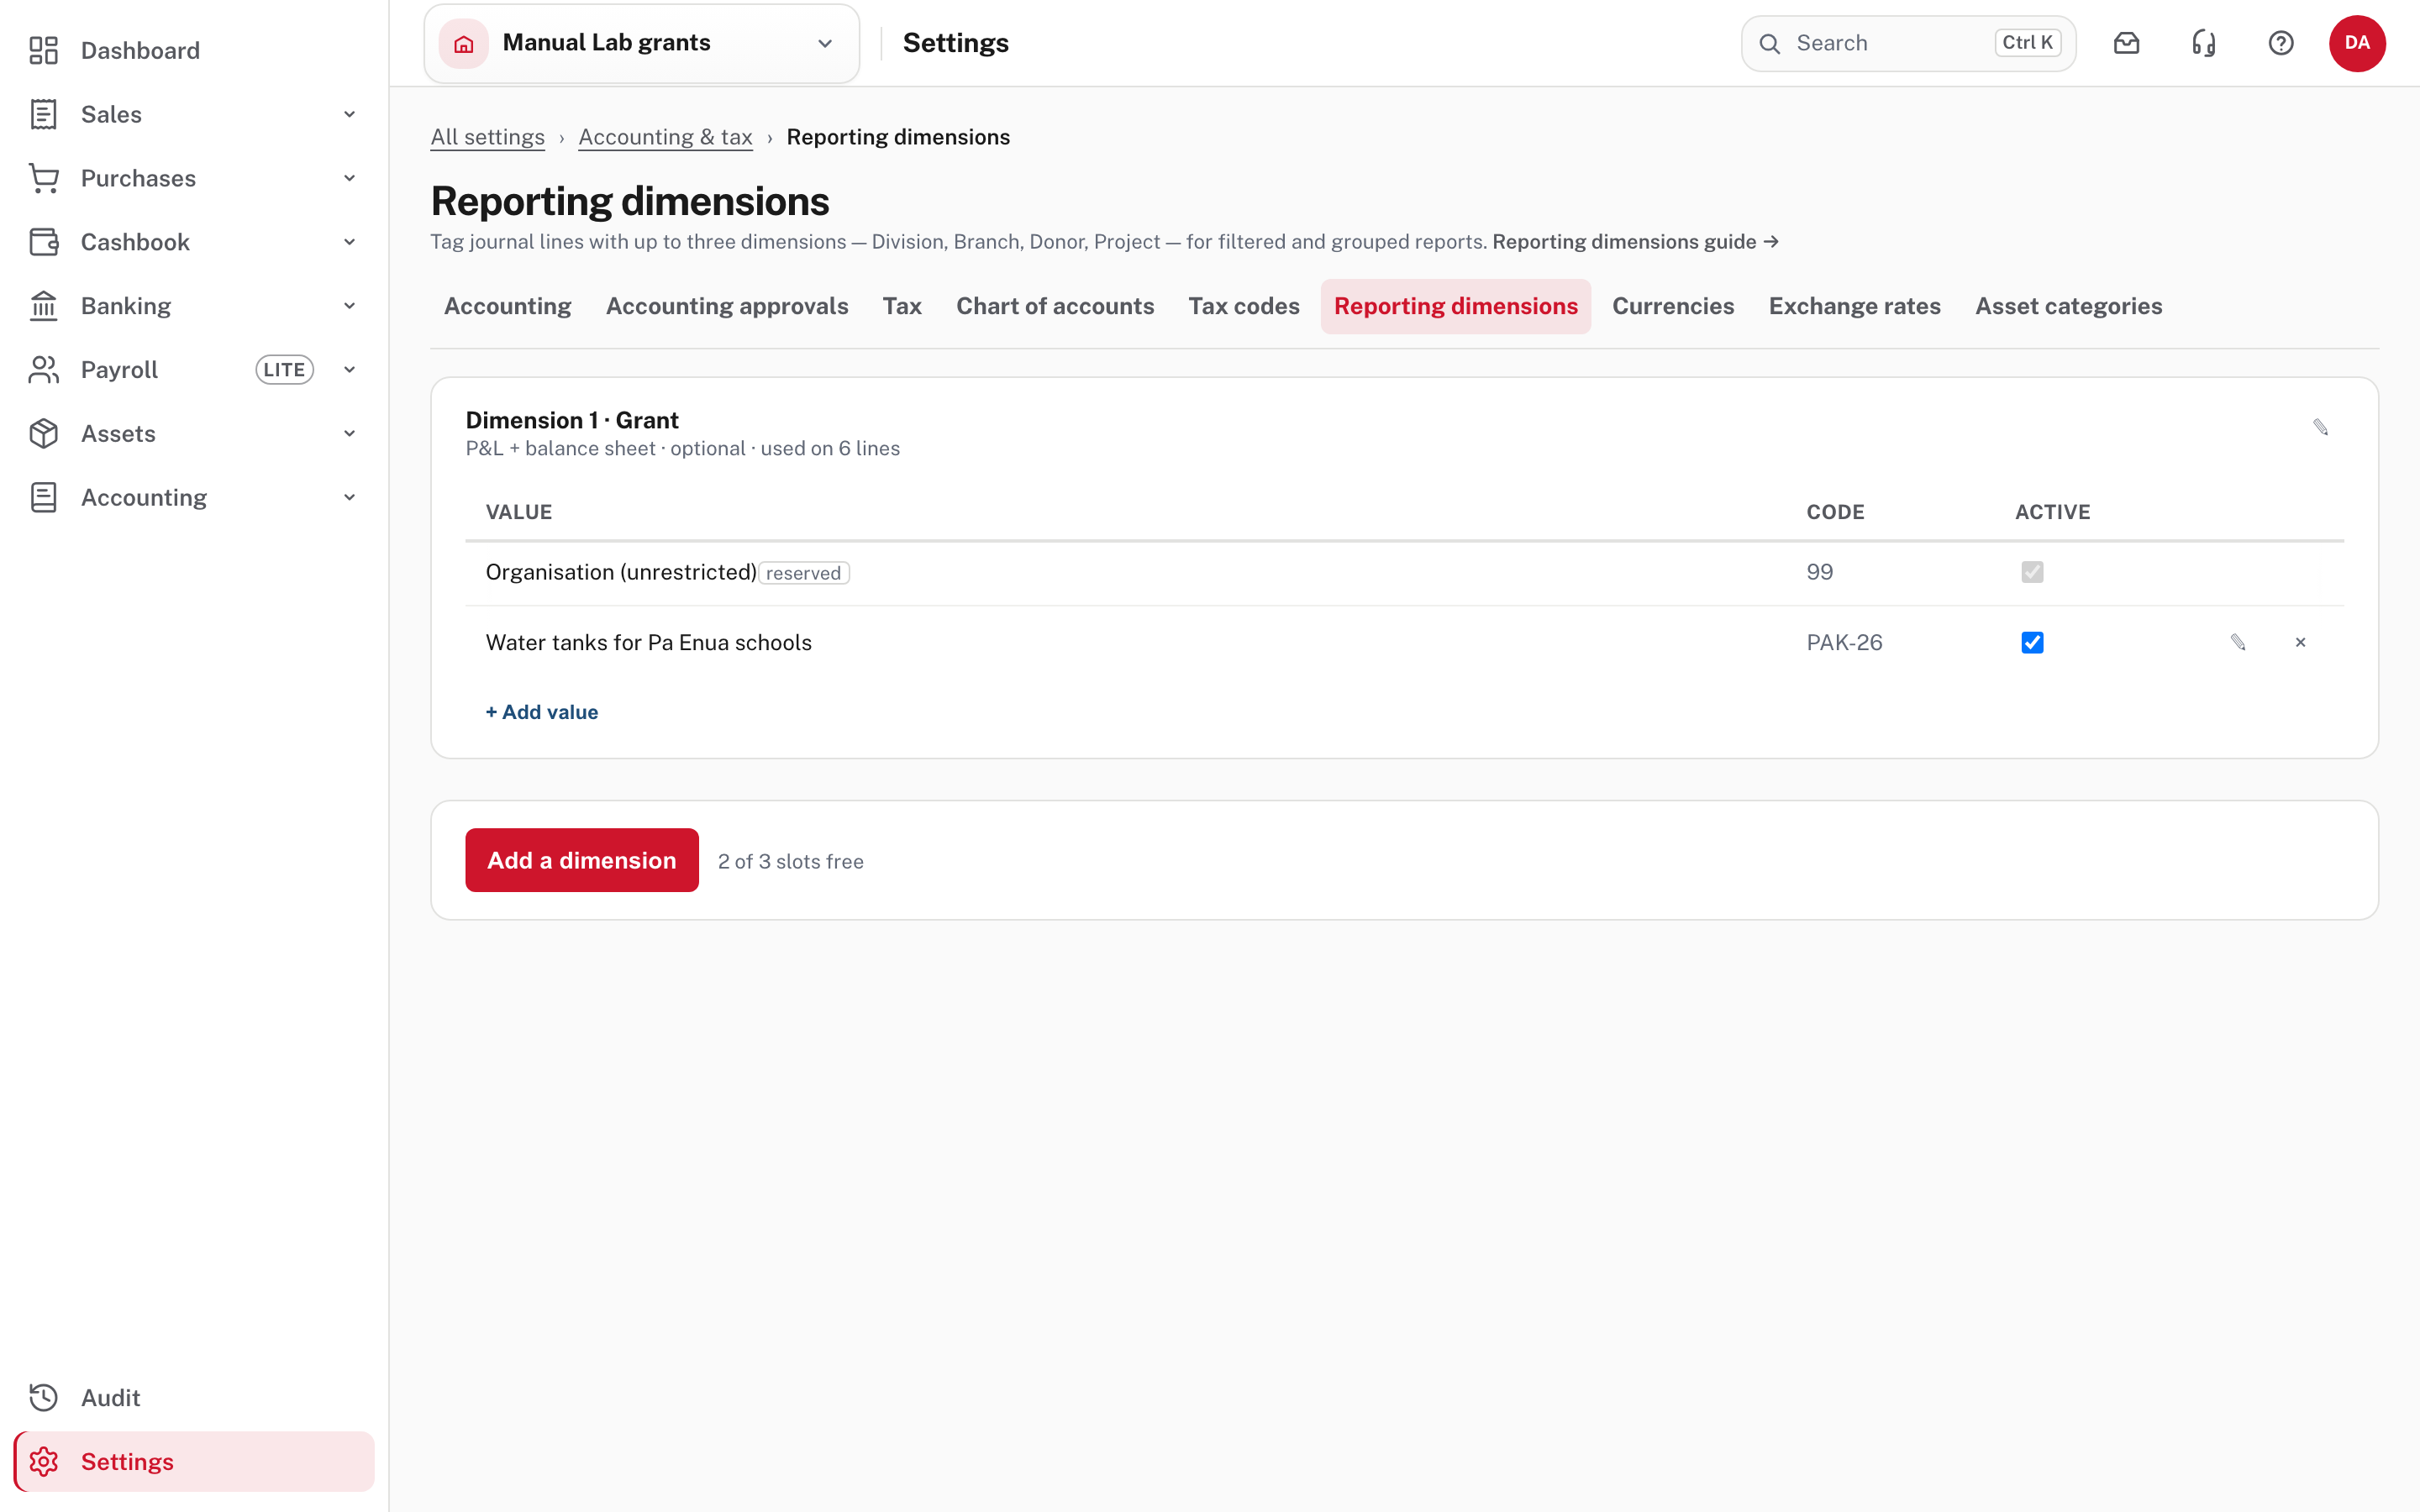
Task: Click the Payroll people icon
Action: coord(43,370)
